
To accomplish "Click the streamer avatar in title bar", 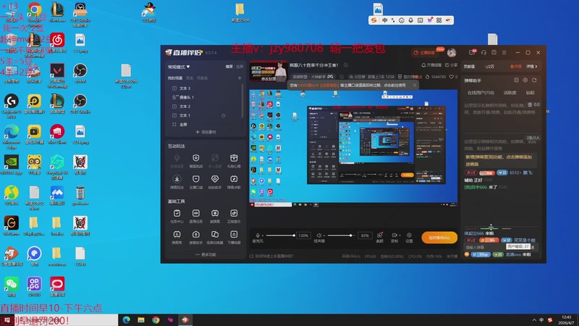I will click(451, 53).
